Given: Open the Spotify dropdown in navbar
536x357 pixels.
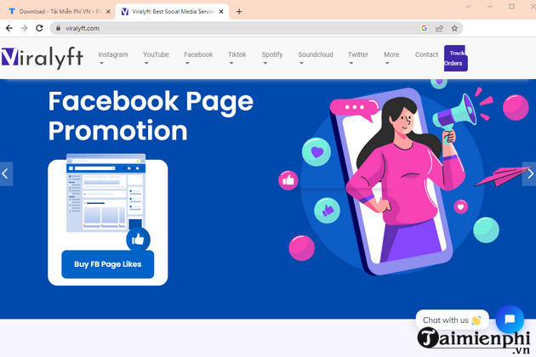Looking at the screenshot, I should pos(272,58).
